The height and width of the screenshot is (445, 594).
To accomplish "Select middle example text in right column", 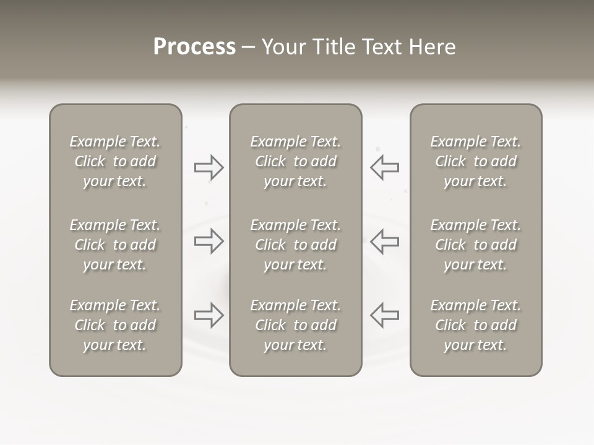I will (476, 245).
